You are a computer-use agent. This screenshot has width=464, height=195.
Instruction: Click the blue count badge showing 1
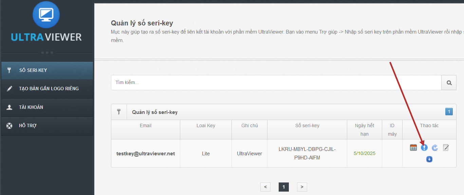[449, 112]
